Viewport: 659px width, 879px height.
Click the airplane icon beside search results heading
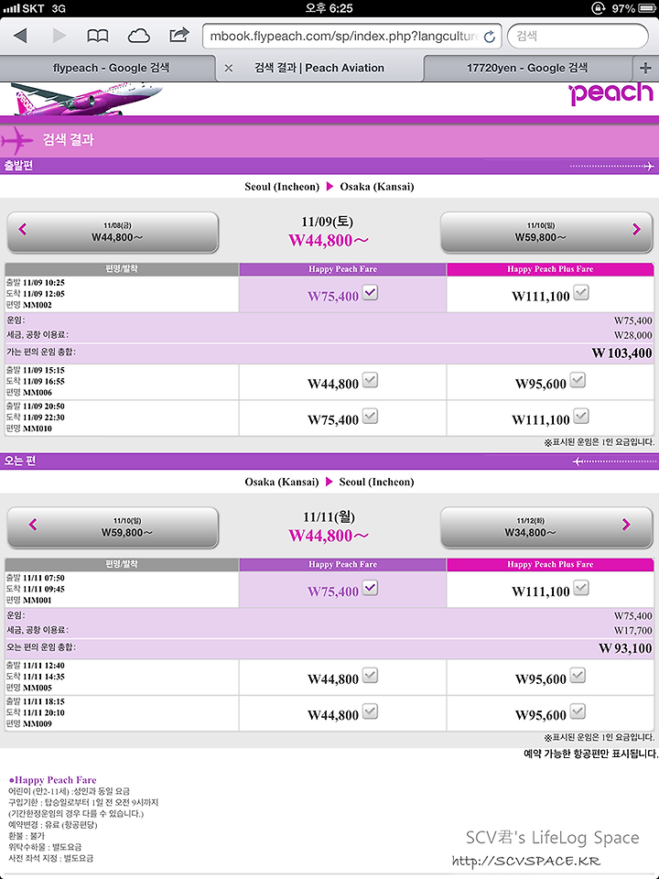point(16,139)
